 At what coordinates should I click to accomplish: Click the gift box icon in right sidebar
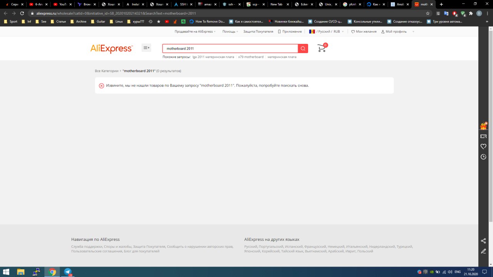tap(483, 125)
